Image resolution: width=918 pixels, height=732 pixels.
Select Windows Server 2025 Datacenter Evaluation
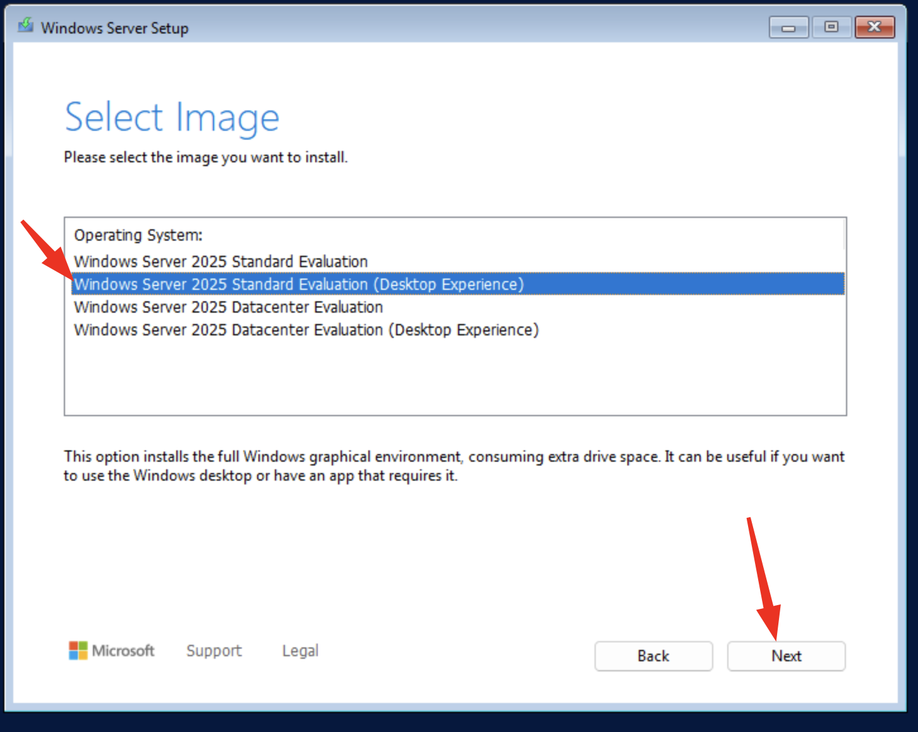click(x=228, y=307)
